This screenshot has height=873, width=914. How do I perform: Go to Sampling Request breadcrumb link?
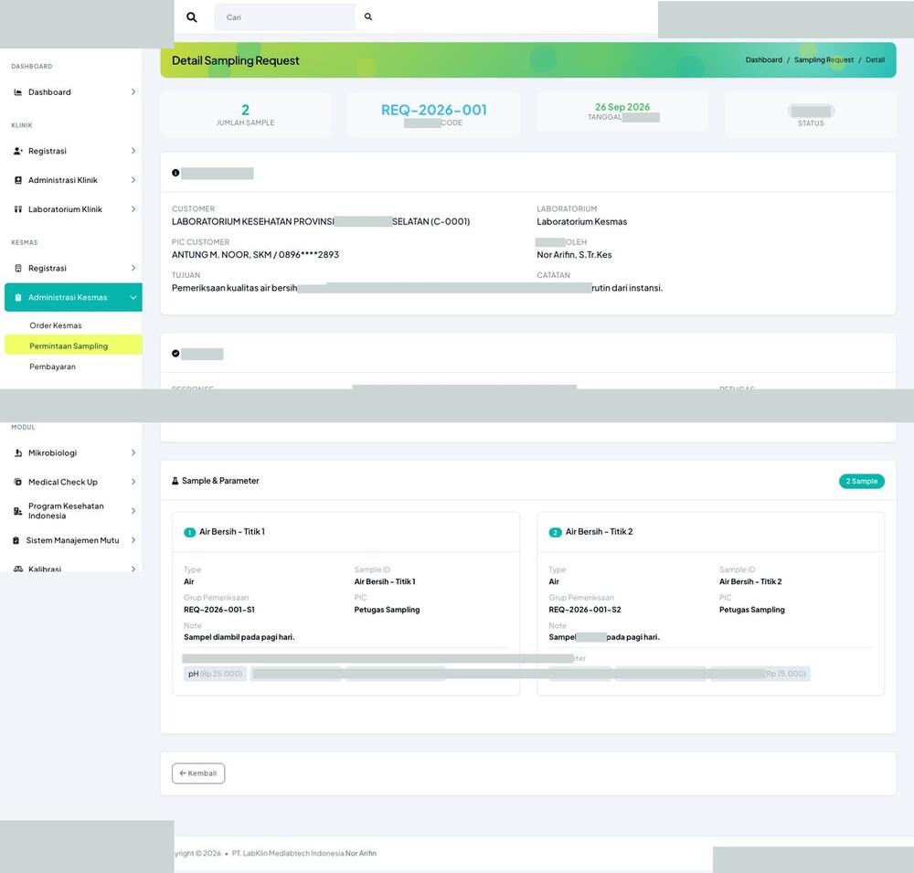pos(824,60)
